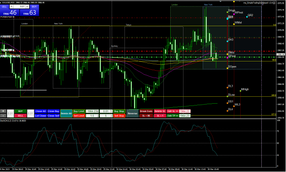The image size is (286, 172).
Task: Click the lot field left of Buy Stop
Action: 106,111
